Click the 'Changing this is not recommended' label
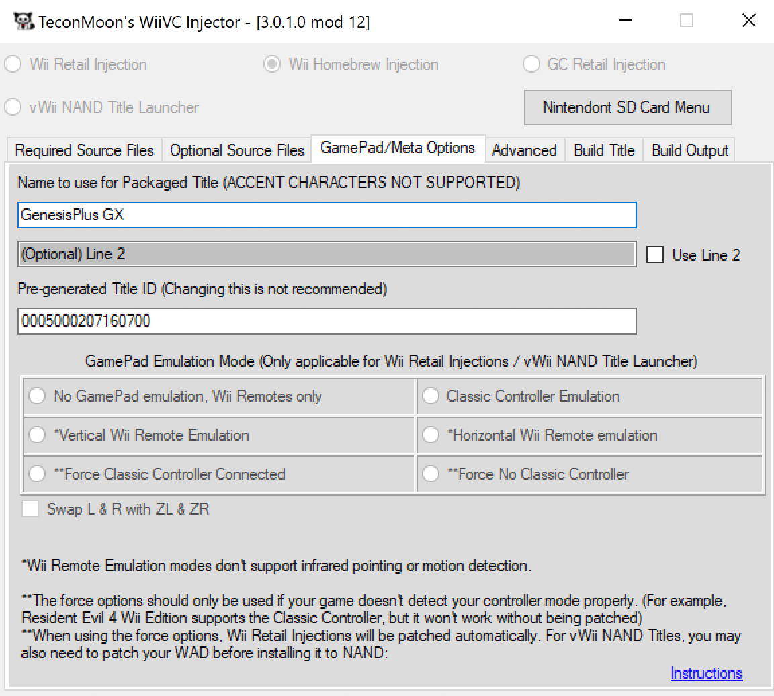Screen dimensions: 774x696 [274, 289]
